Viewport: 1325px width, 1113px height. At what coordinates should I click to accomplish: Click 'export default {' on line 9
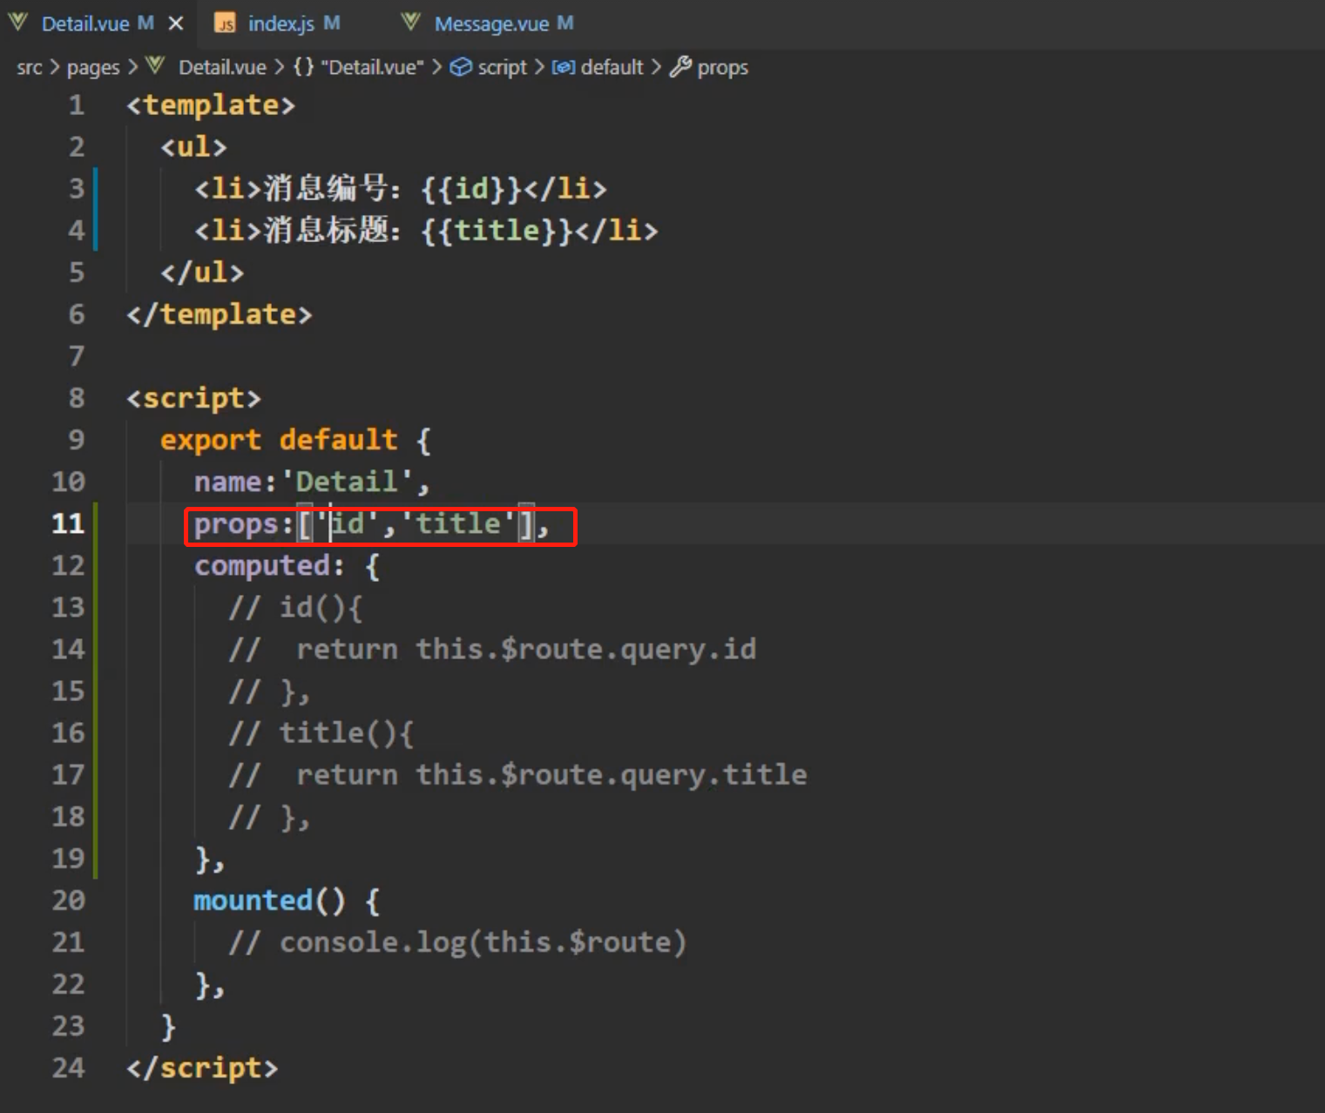tap(295, 440)
